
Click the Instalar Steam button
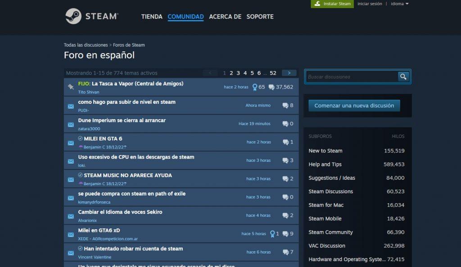point(332,4)
